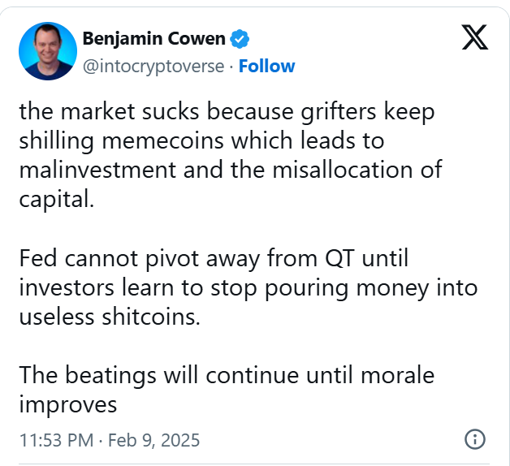Viewport: 510px width, 466px height.
Task: Follow the @intocryptoverse account
Action: click(268, 66)
